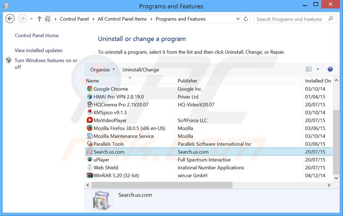Click the Web Shield icon
The image size is (343, 216).
(x=90, y=168)
